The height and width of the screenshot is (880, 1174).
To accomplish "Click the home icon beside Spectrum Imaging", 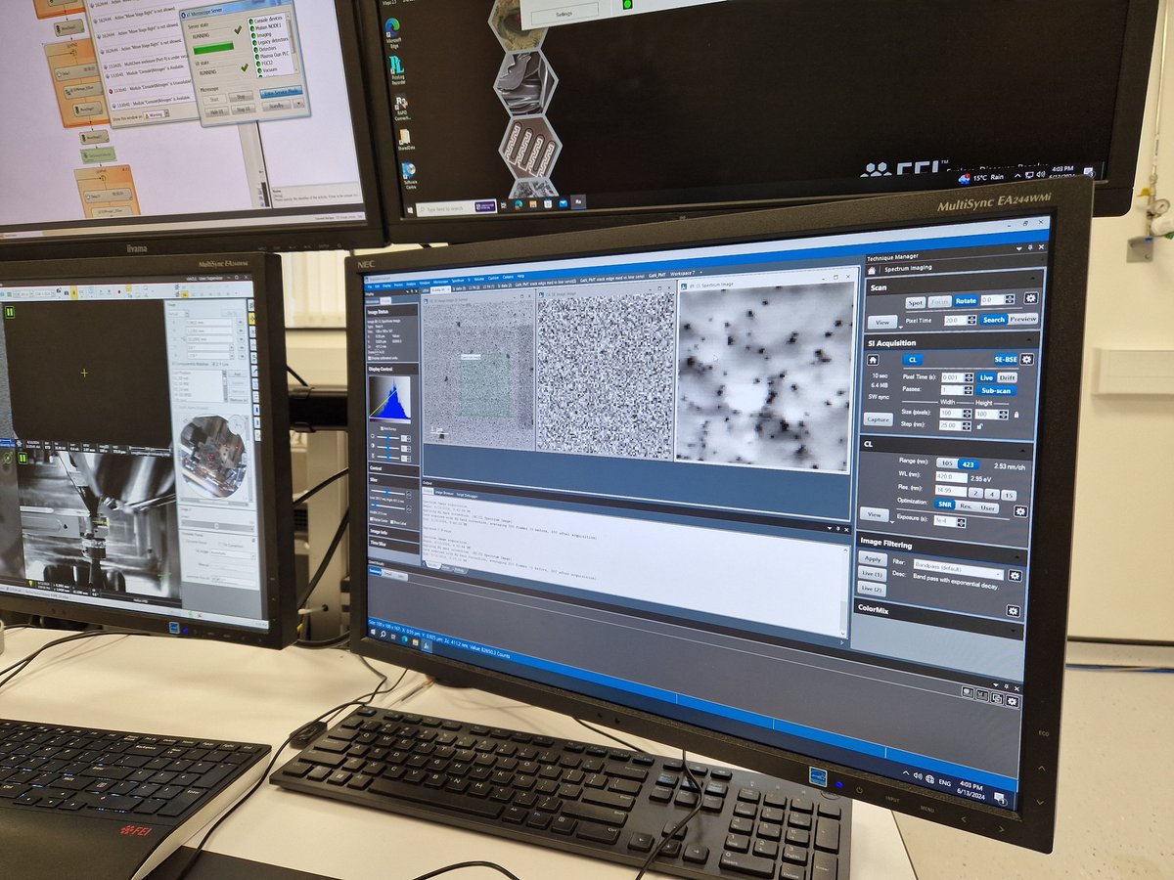I will pyautogui.click(x=872, y=271).
